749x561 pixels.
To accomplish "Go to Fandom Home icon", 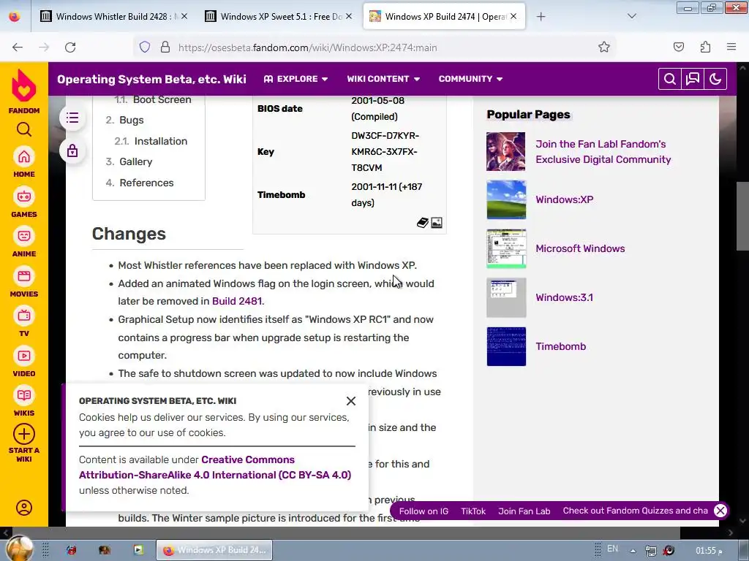I will (x=24, y=157).
